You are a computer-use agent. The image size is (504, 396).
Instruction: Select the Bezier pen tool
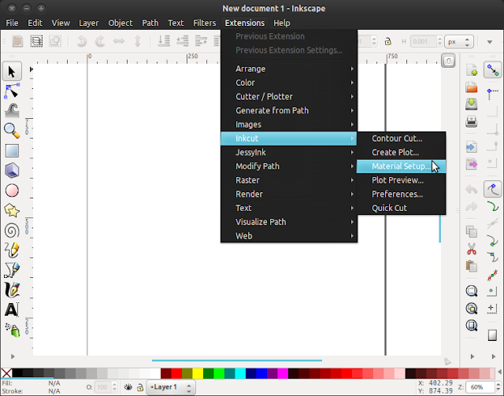pos(12,270)
